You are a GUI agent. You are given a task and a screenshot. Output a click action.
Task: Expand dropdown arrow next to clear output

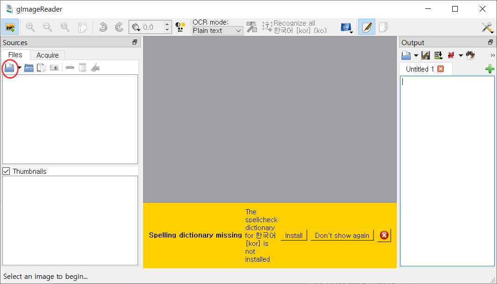(x=461, y=56)
